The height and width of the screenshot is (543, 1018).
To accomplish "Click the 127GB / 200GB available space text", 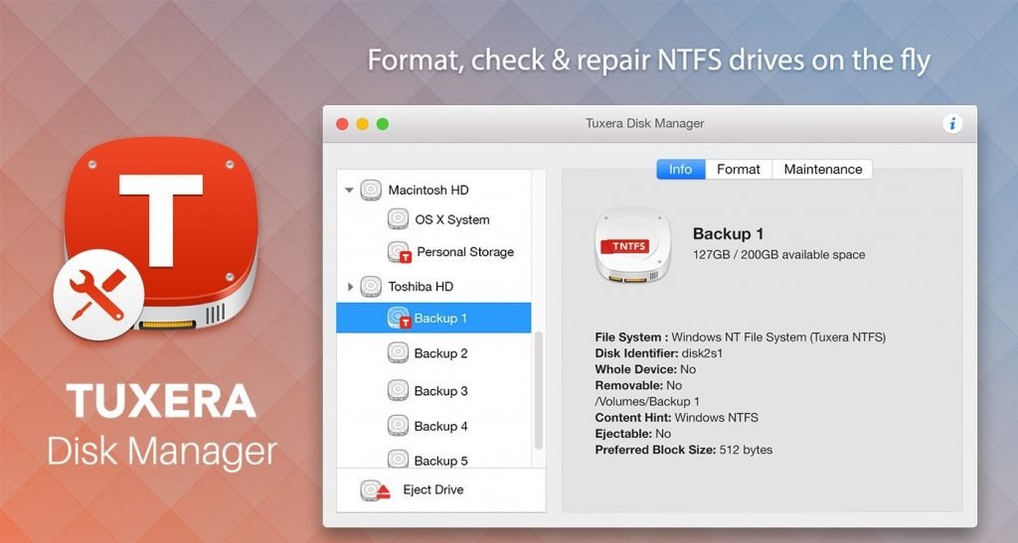I will (778, 255).
